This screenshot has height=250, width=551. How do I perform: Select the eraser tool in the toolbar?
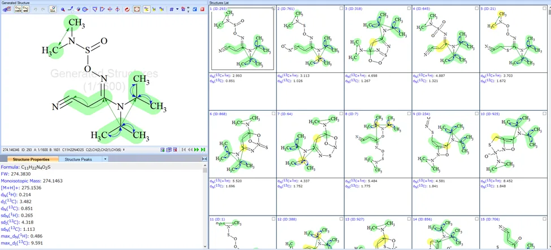(78, 10)
